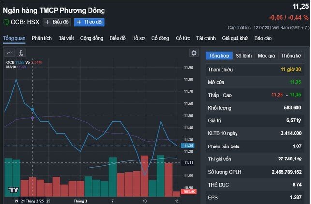Click the Thị giá vốn value 27.740,1 tỷ
311x204 pixels.
tap(290, 159)
